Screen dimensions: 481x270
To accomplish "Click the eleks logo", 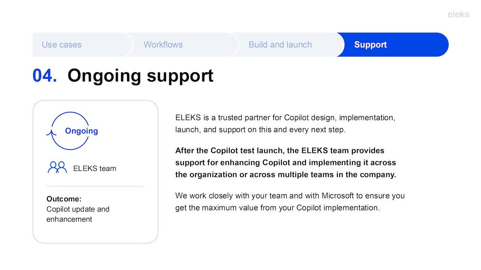I will pos(458,15).
